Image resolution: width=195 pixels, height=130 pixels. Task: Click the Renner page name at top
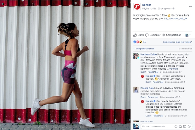tap(147, 5)
